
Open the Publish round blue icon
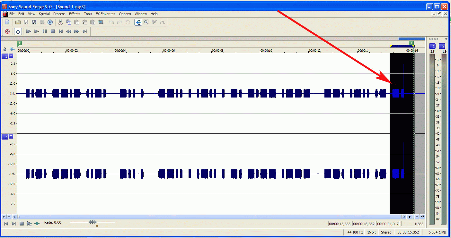pos(50,22)
